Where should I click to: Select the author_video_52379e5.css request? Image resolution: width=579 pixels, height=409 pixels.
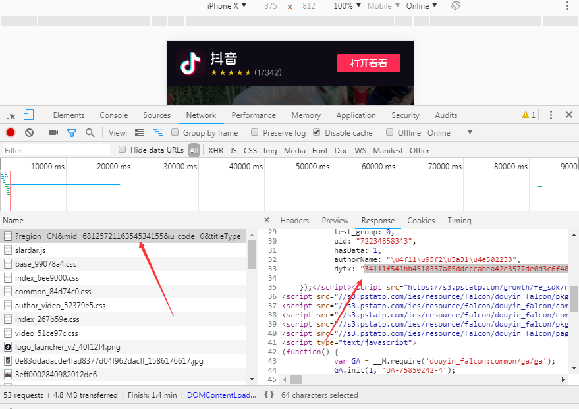123,306
